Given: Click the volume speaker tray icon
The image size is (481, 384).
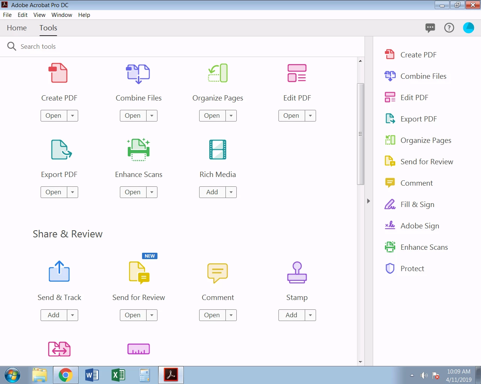Looking at the screenshot, I should [x=424, y=375].
